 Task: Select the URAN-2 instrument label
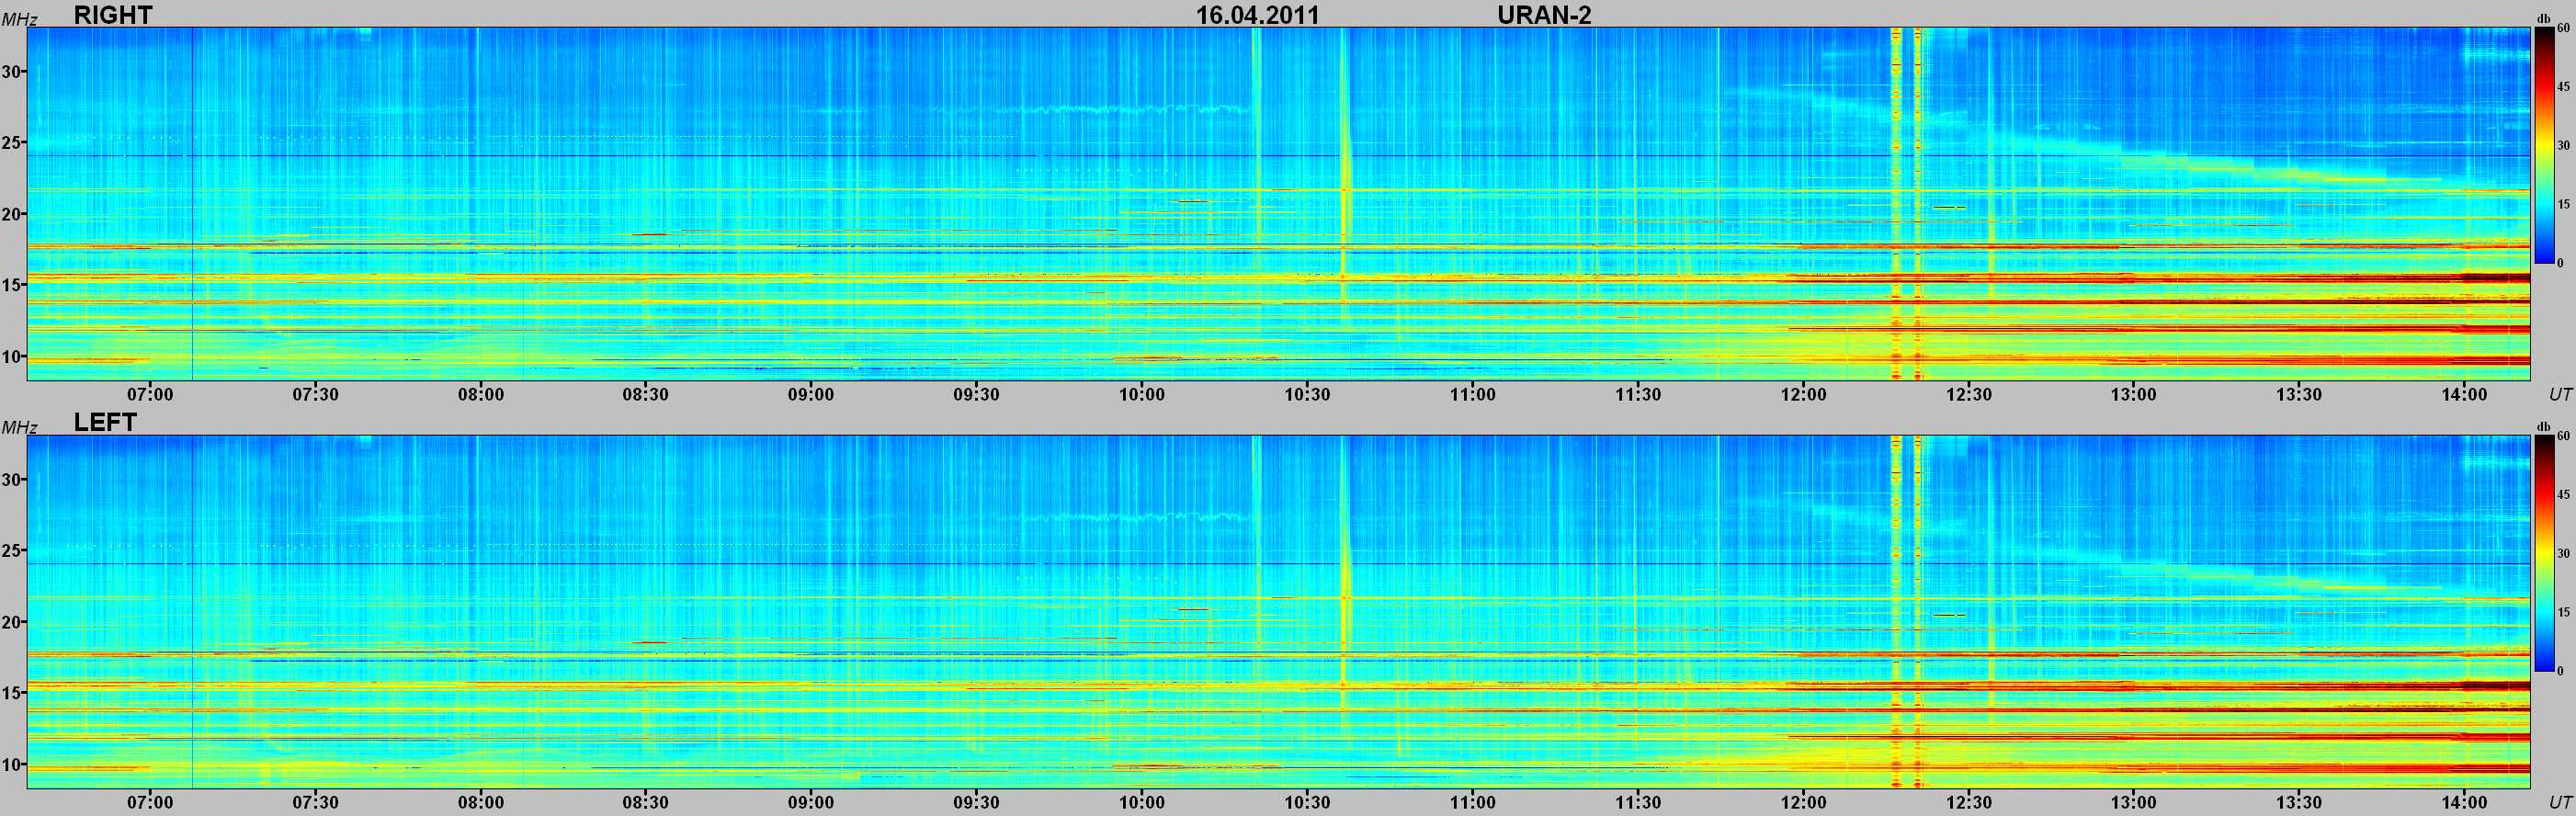pos(1544,15)
